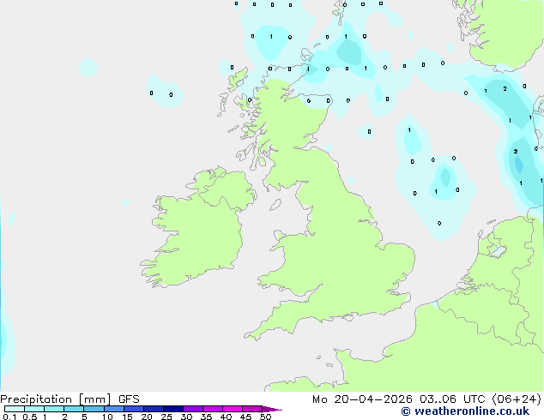Click the 5 to 10 mm legend swatch
Viewport: 544px width, 420px height.
coord(94,409)
